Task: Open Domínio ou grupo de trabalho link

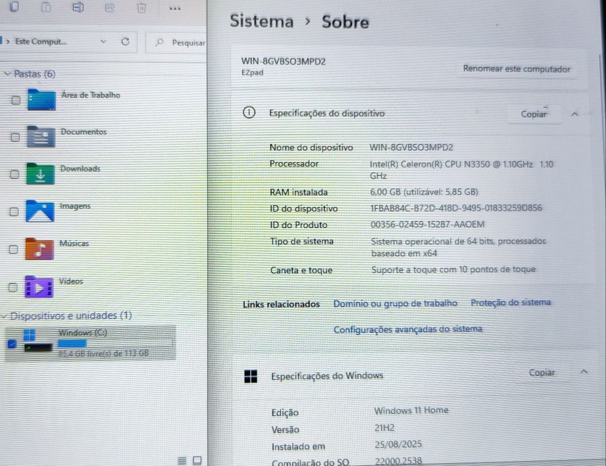Action: click(395, 303)
